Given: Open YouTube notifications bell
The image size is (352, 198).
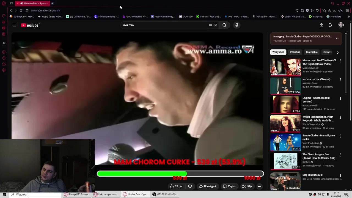Looking at the screenshot, I should coord(330,25).
